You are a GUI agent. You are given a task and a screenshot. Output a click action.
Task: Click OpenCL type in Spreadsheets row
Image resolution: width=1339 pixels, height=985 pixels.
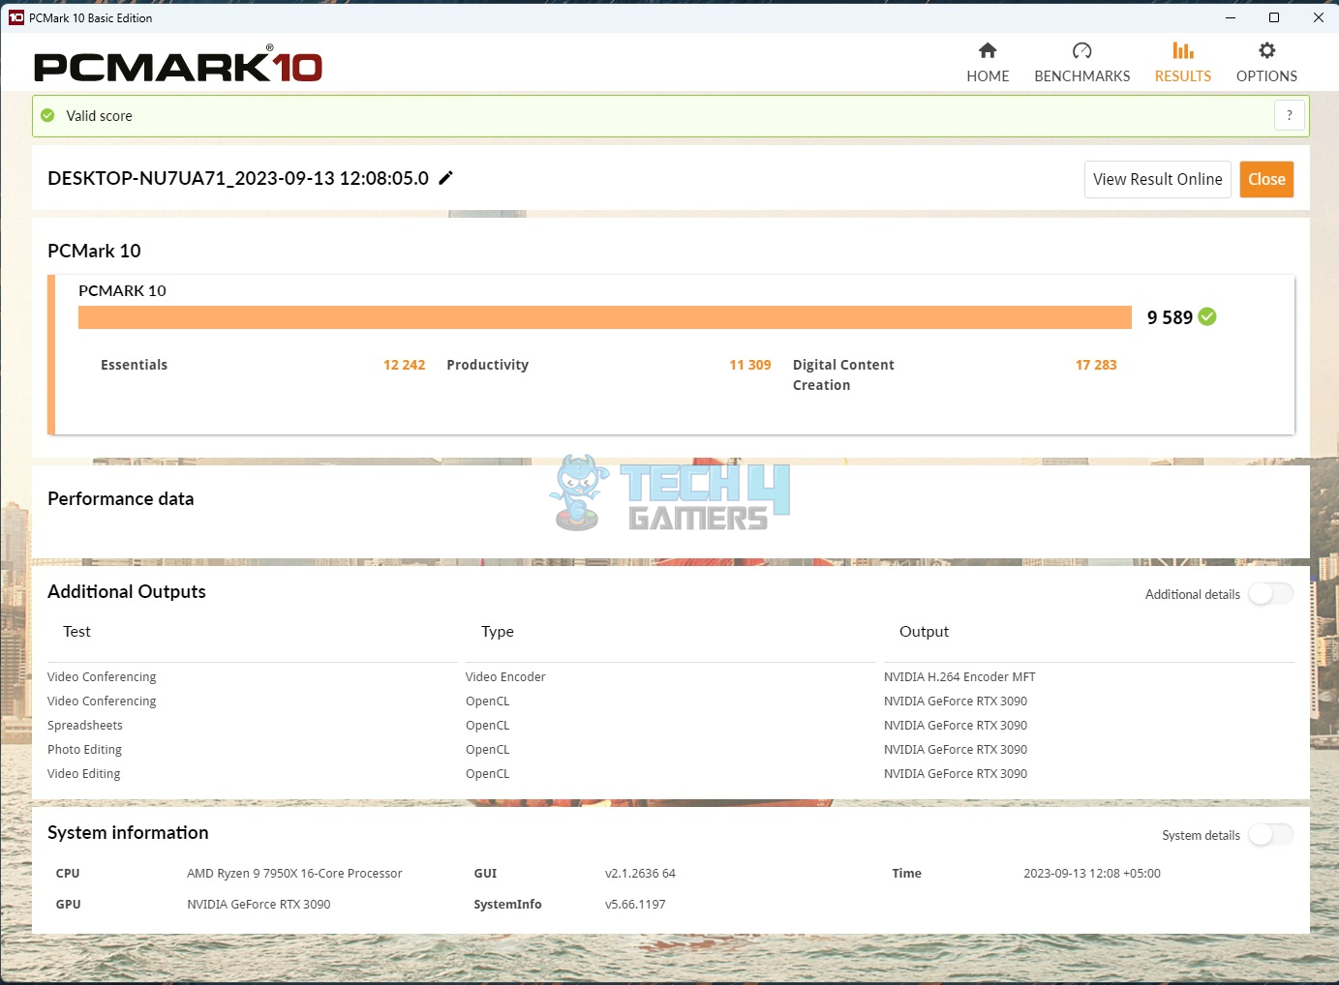(x=487, y=725)
